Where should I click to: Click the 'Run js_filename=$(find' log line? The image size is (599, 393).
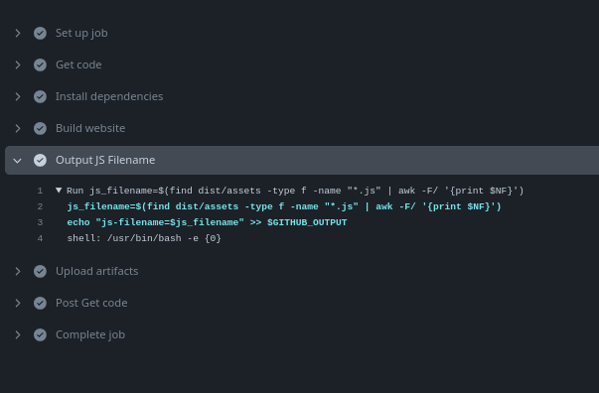coord(295,191)
